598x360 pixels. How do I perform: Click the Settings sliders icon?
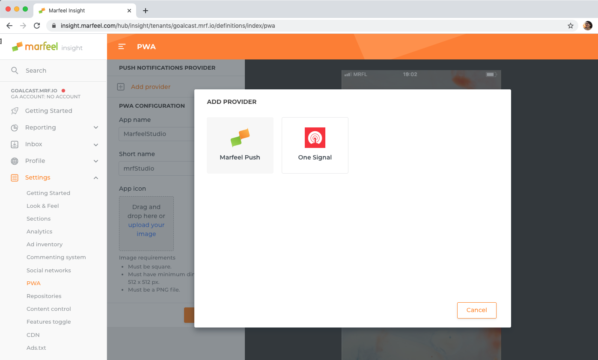coord(15,177)
